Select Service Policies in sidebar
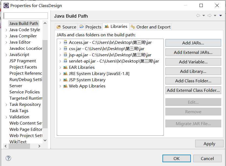 coord(25,92)
